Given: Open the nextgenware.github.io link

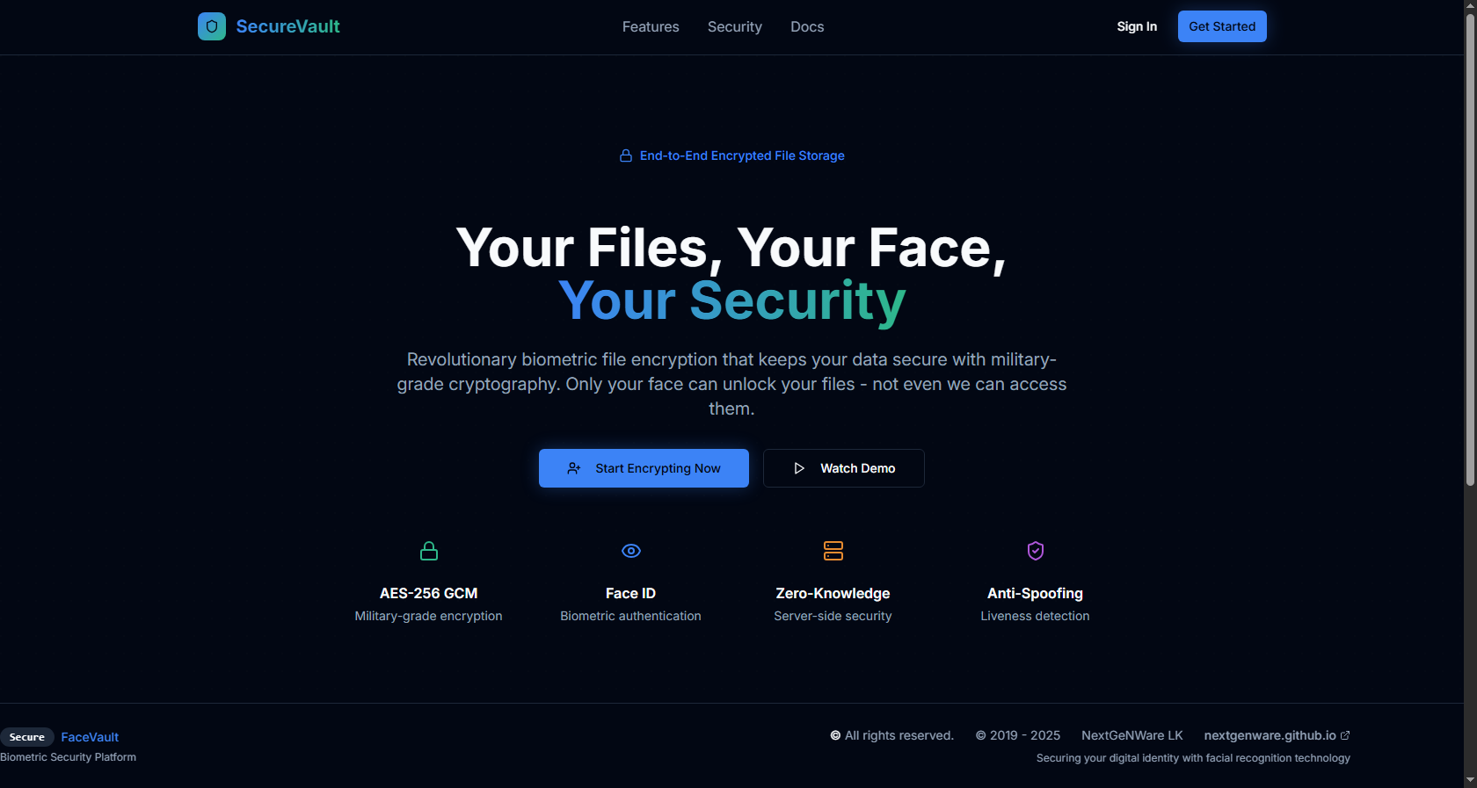Looking at the screenshot, I should [x=1270, y=735].
